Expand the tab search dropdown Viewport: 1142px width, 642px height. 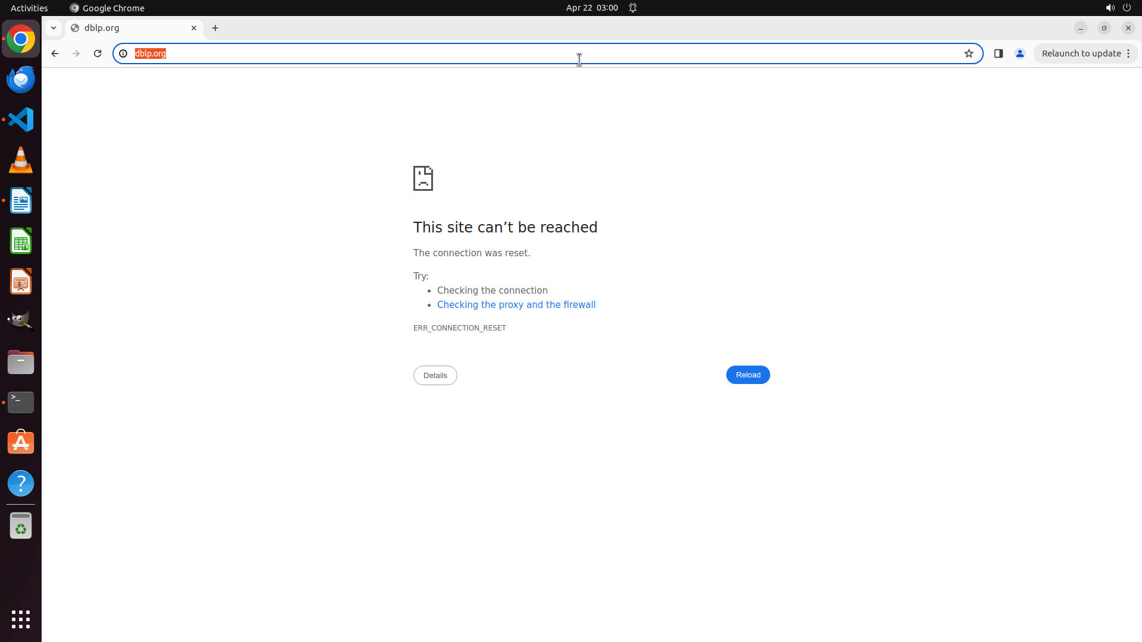tap(54, 28)
